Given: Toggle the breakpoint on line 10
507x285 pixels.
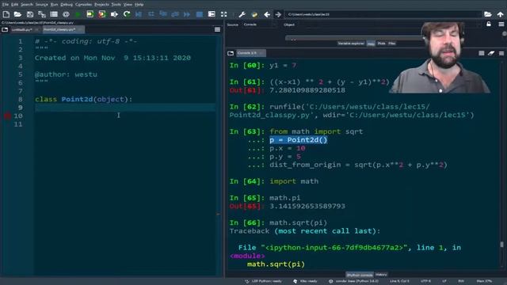Looking at the screenshot, I should pos(7,116).
